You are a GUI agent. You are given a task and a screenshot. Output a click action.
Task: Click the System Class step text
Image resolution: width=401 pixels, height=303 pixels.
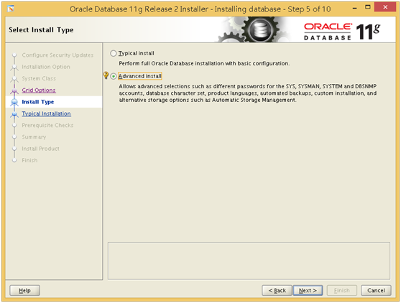point(39,78)
